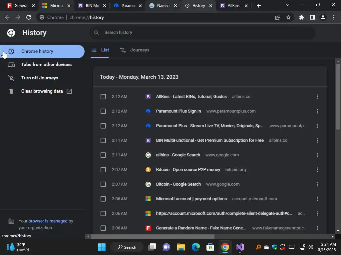
Task: Open the Extensions puzzle icon
Action: 302,17
